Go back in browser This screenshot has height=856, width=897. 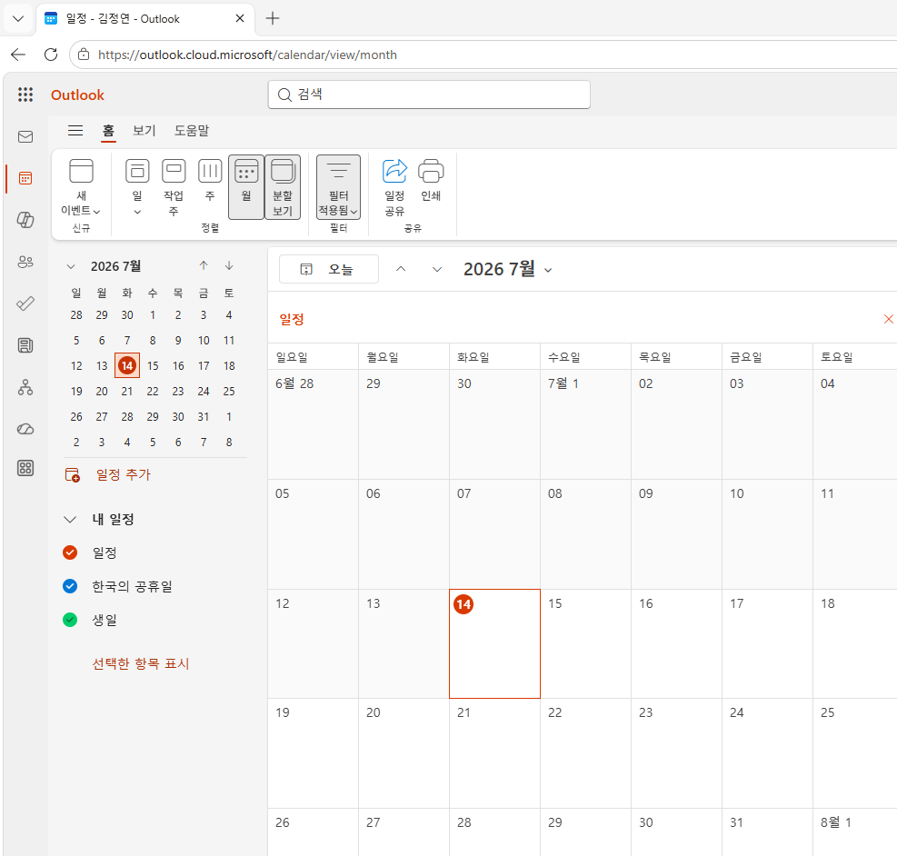click(18, 55)
